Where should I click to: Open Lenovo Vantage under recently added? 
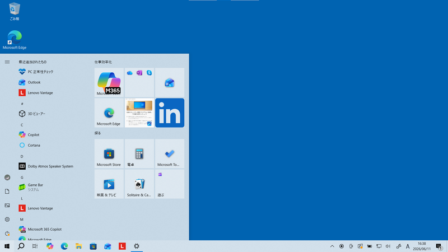[52, 93]
